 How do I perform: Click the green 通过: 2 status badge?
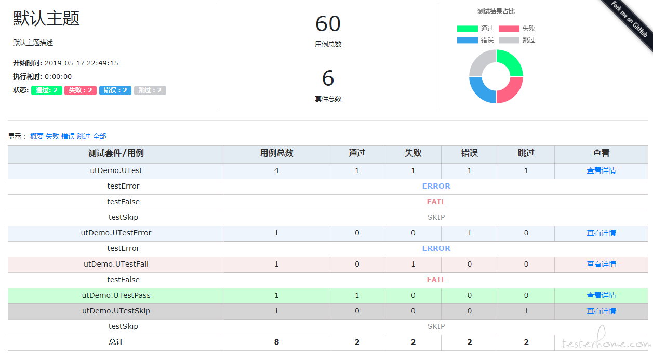(x=47, y=90)
